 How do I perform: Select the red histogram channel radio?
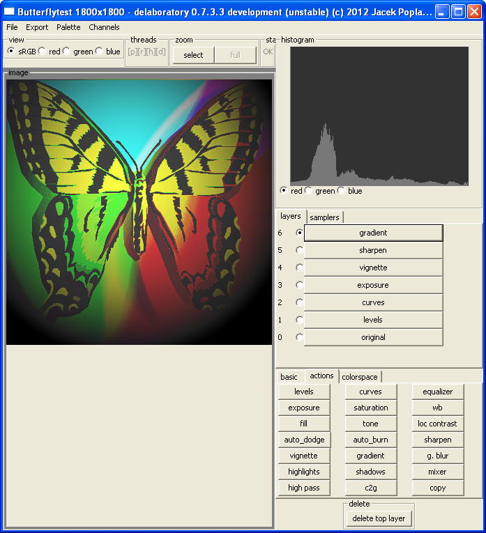click(283, 190)
